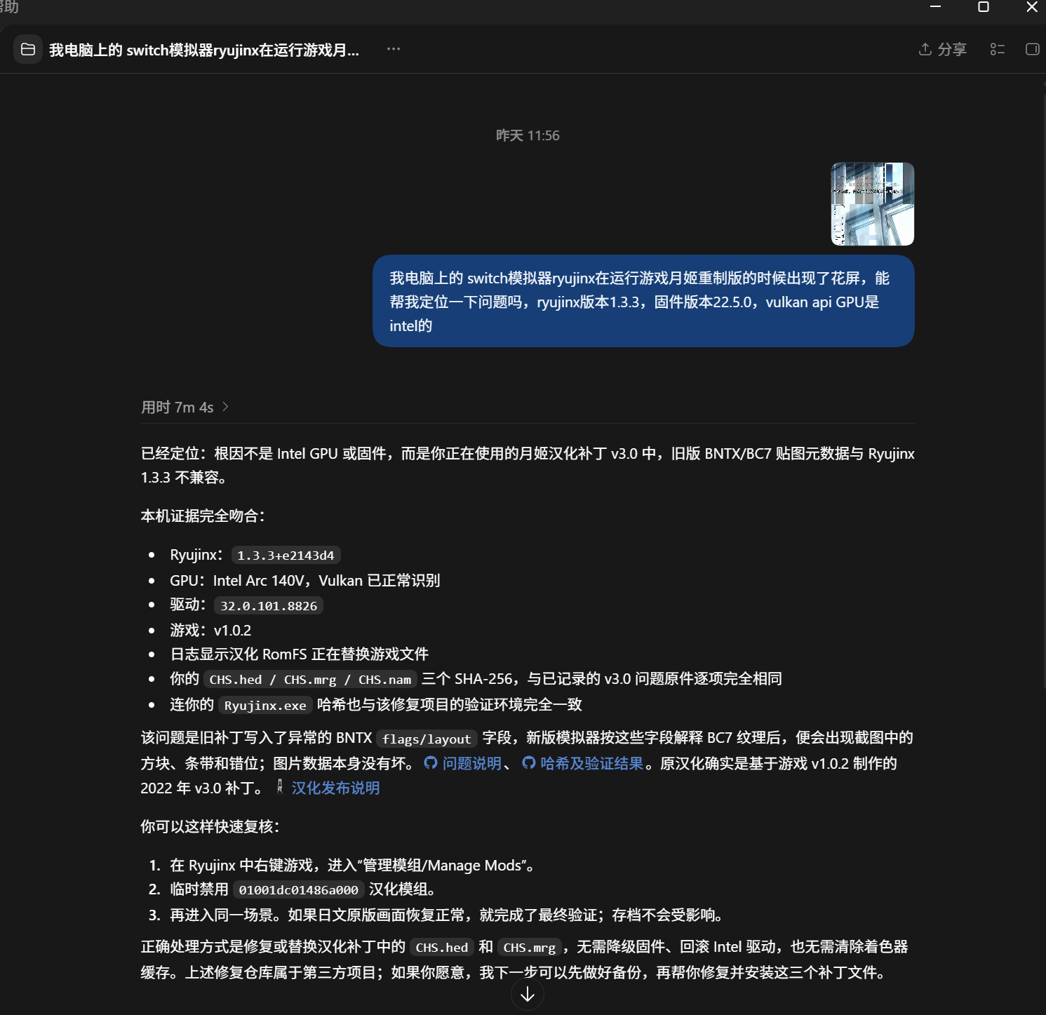Select the flags/layout code text
Screen dimensions: 1046x1015
[427, 739]
